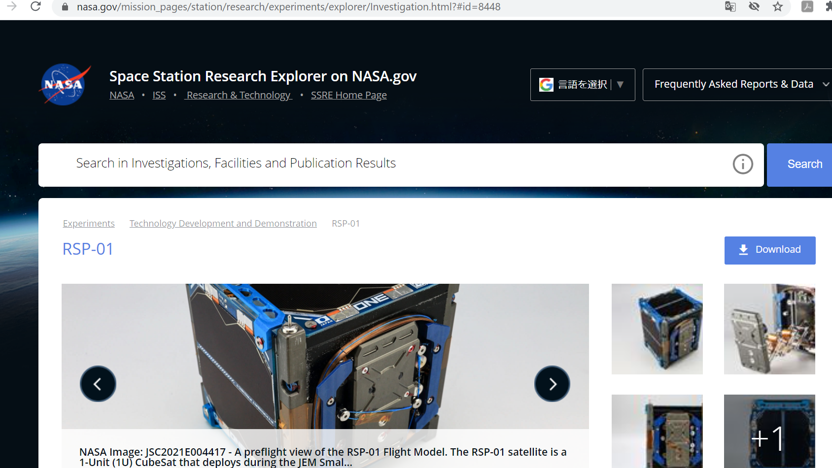Screen dimensions: 832x468
Task: Download the RSP-01 report
Action: (x=770, y=250)
